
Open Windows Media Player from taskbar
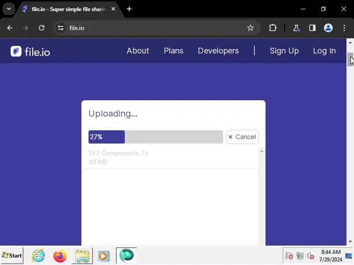[104, 256]
